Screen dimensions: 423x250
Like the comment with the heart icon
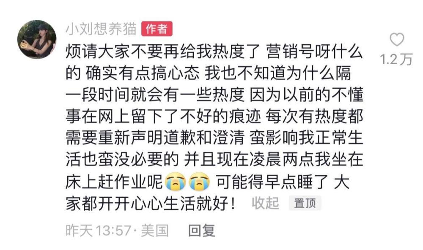click(x=397, y=39)
